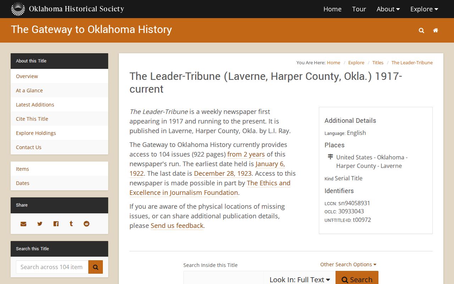Share on Twitter icon
The width and height of the screenshot is (454, 284).
40,224
